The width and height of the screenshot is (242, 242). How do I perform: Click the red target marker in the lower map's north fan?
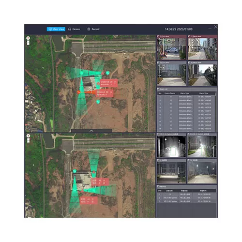(94, 172)
